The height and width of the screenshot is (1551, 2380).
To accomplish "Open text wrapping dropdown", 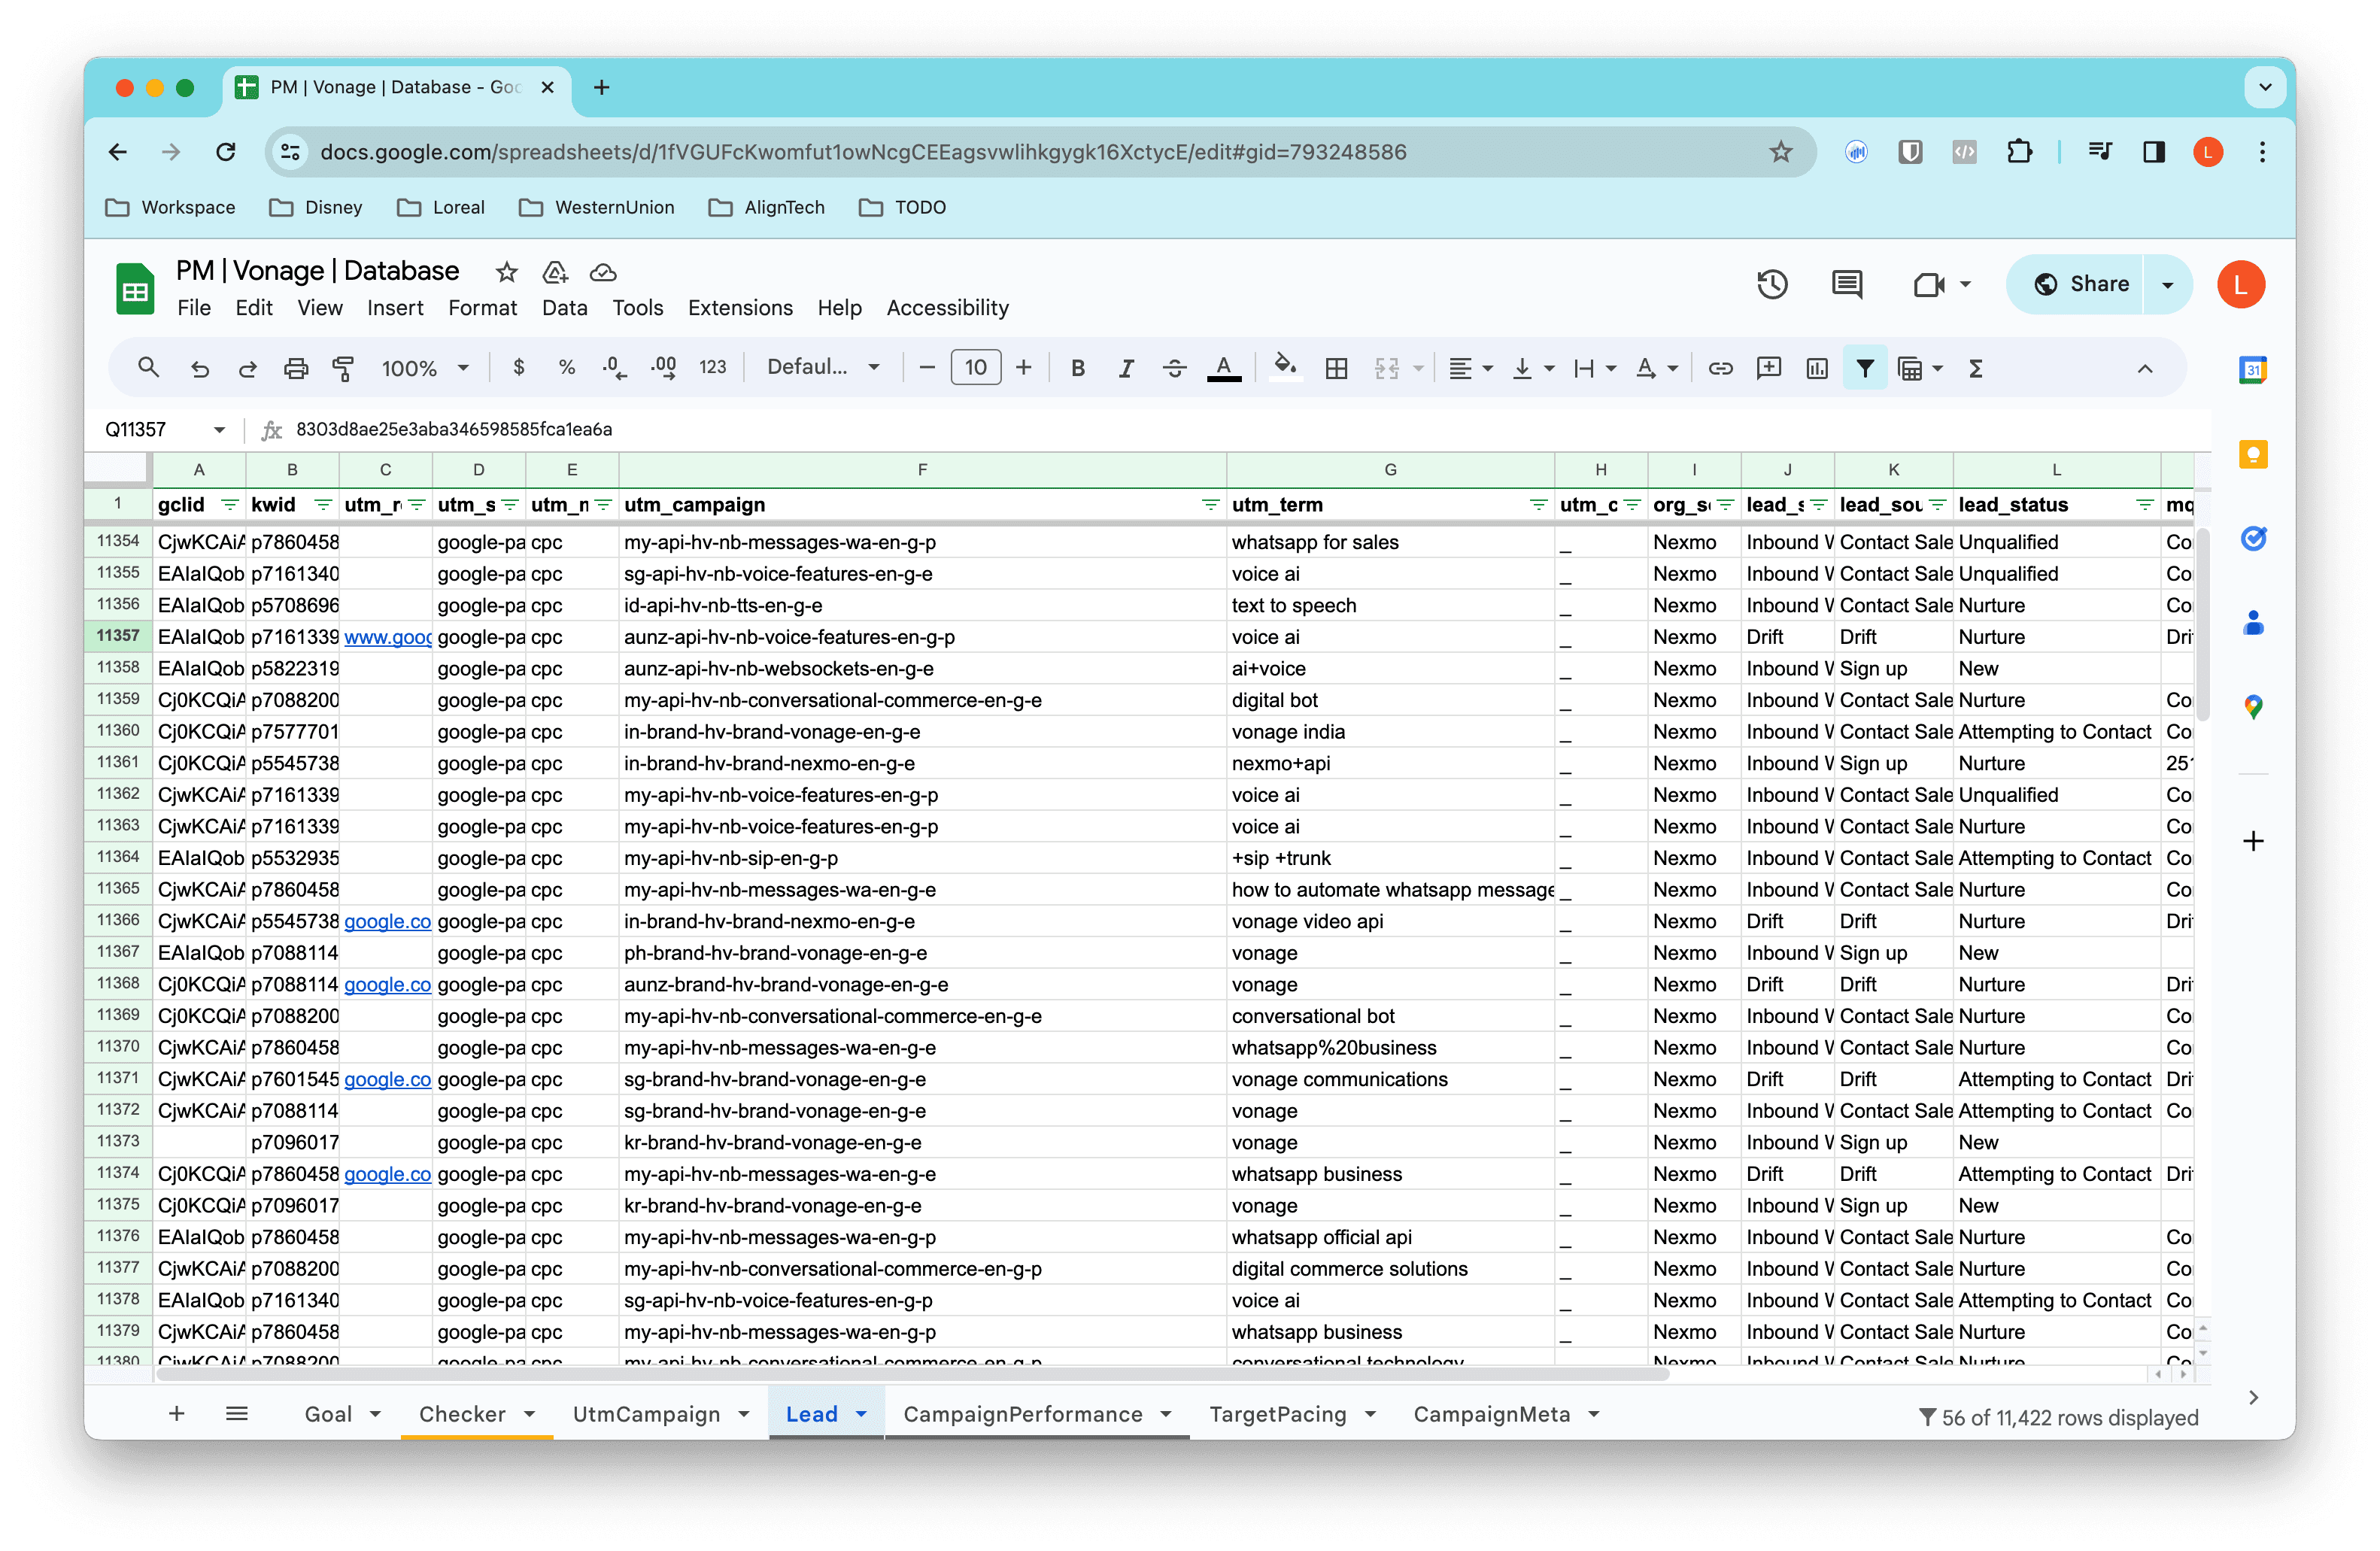I will (x=1594, y=368).
